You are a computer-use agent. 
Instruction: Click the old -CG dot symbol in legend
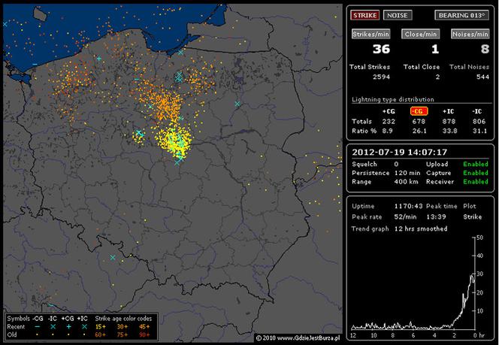pyautogui.click(x=38, y=334)
